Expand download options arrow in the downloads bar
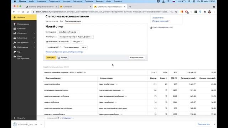 41,124
